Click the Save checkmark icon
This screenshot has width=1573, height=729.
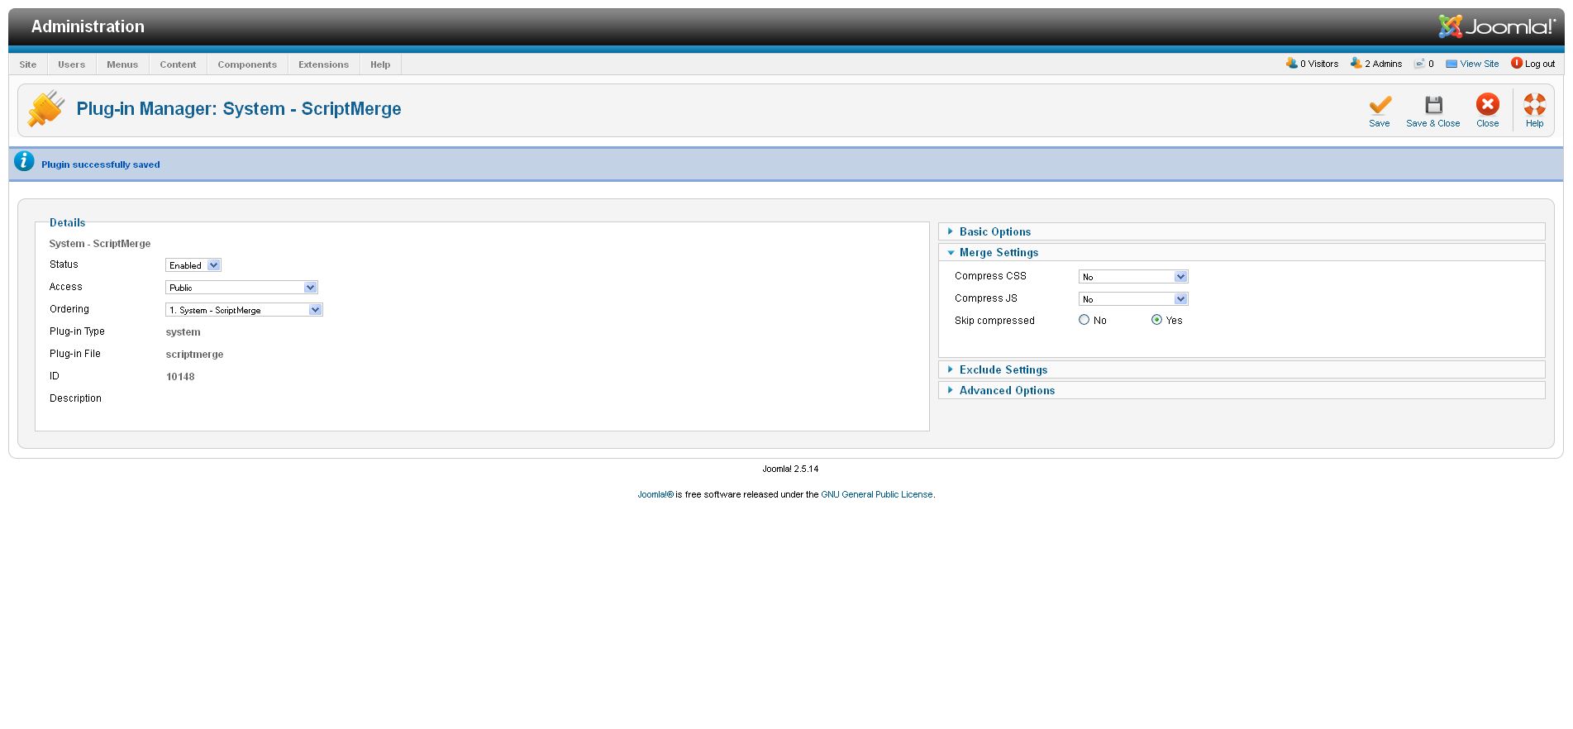(x=1379, y=105)
